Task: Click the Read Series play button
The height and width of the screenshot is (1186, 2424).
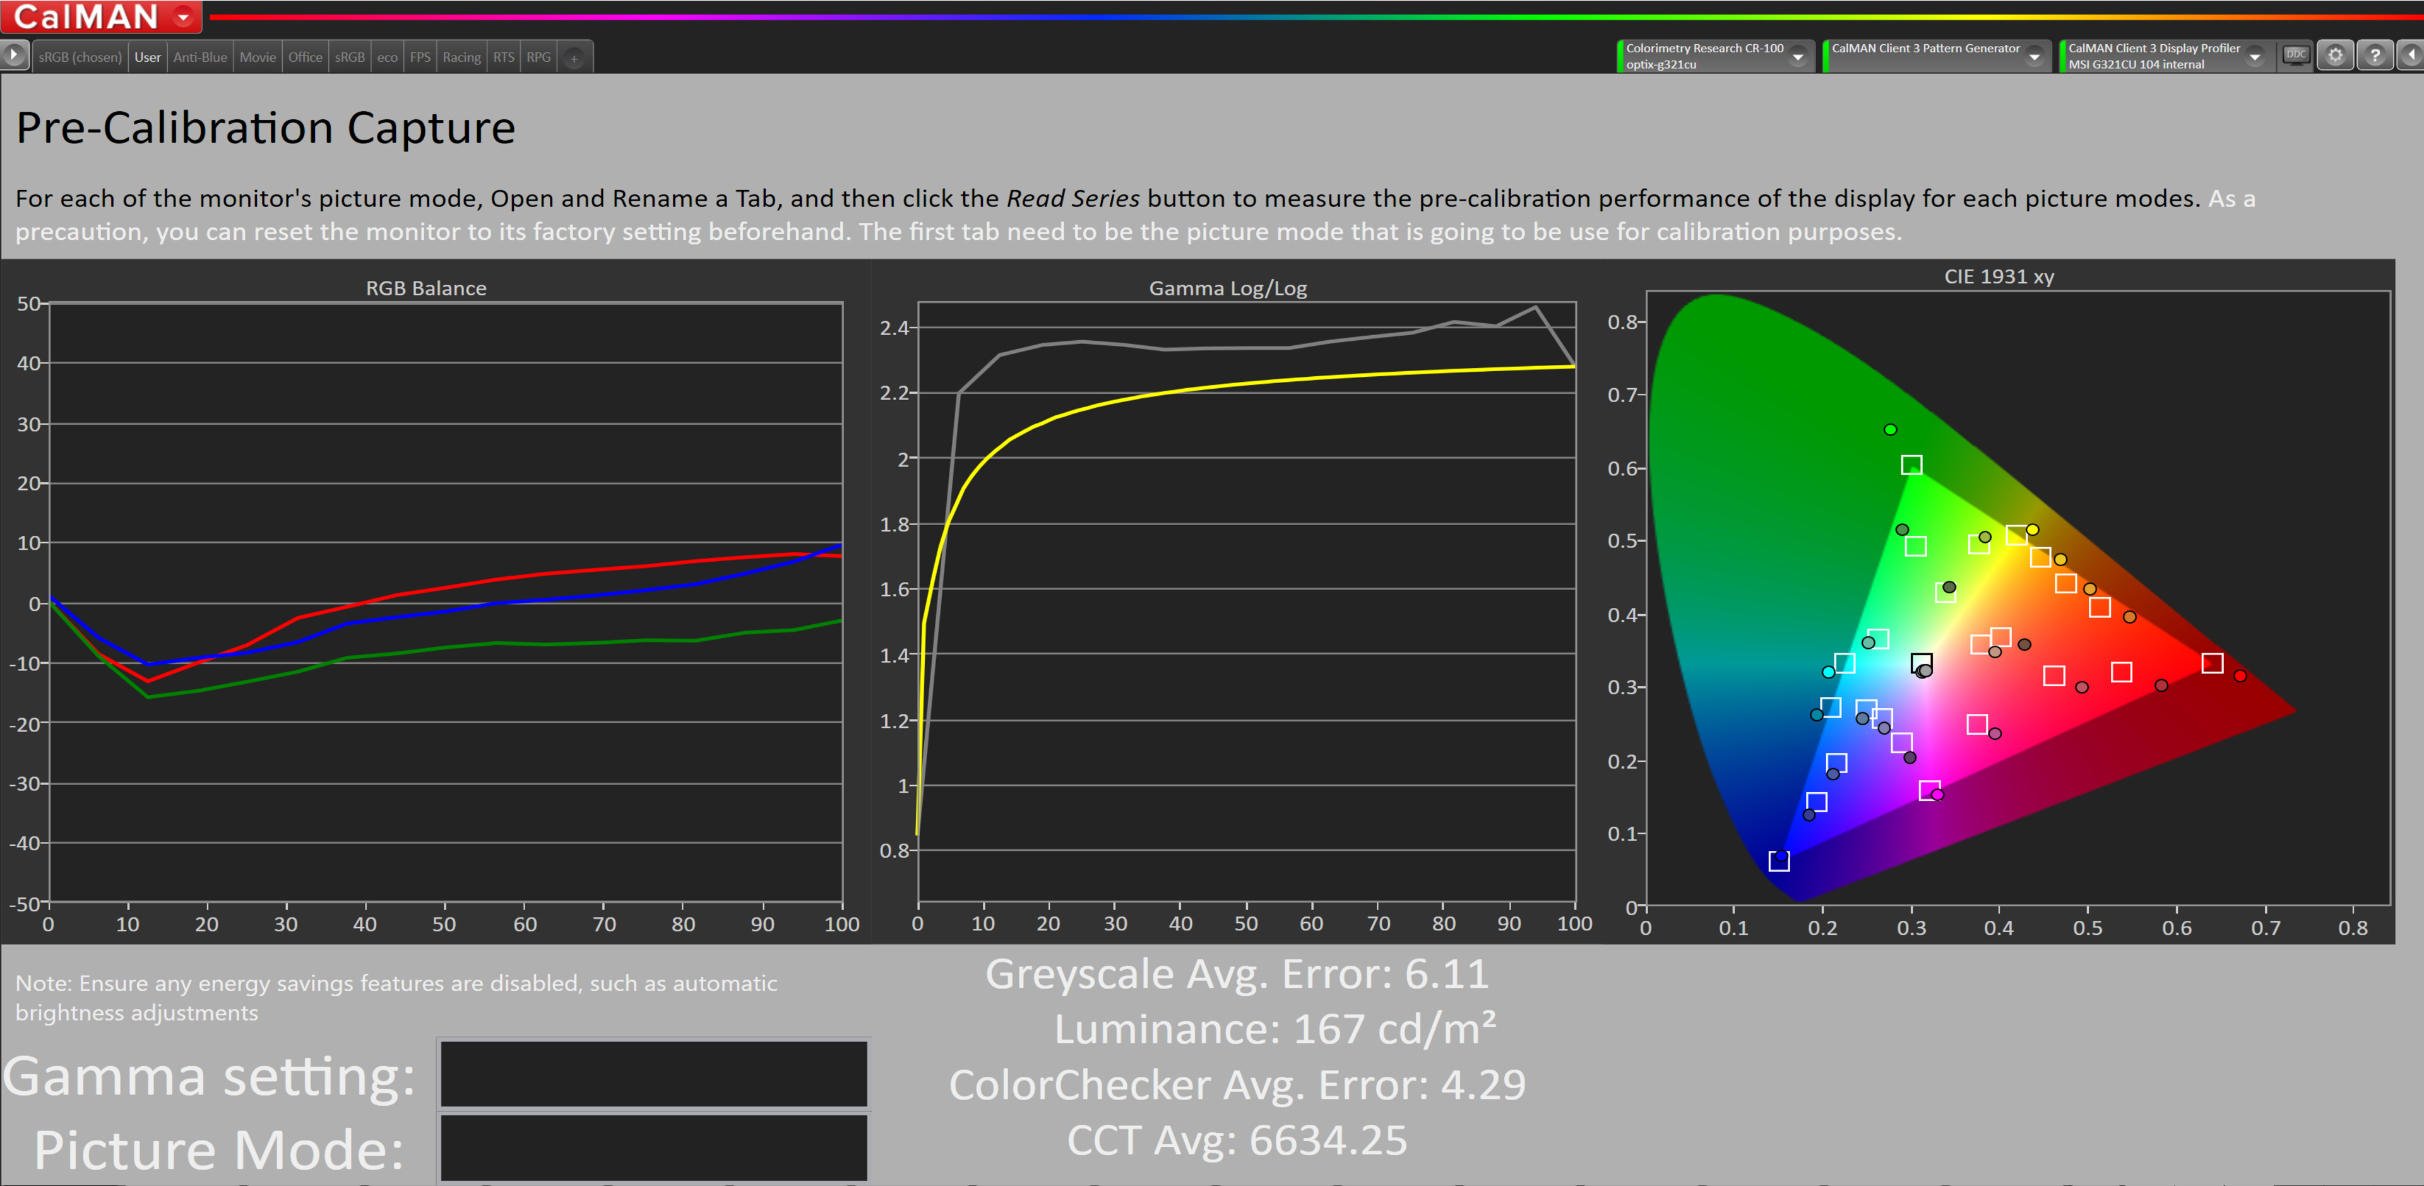Action: 13,56
